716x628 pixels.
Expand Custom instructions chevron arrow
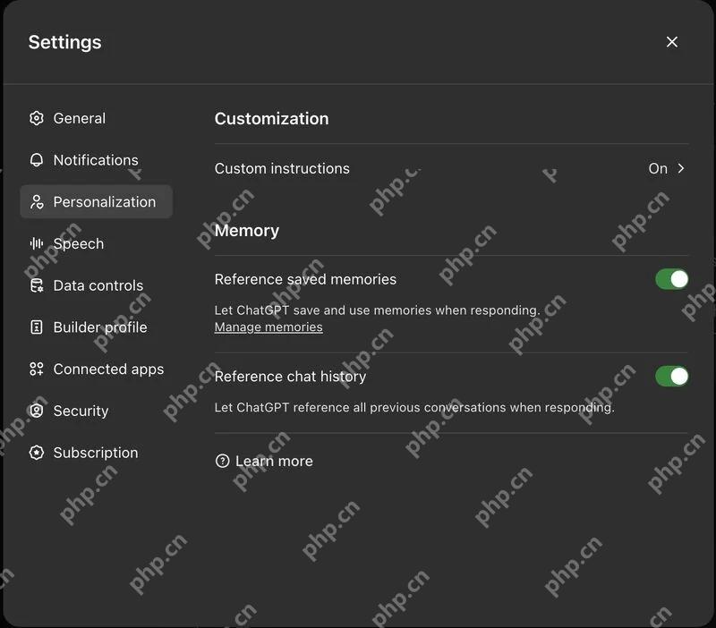(x=681, y=168)
